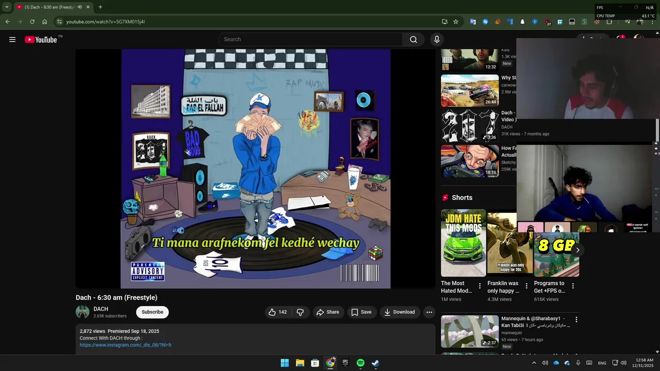Open the Chrome extensions puzzle menu
Viewport: 660px width, 371px height.
coord(609,22)
